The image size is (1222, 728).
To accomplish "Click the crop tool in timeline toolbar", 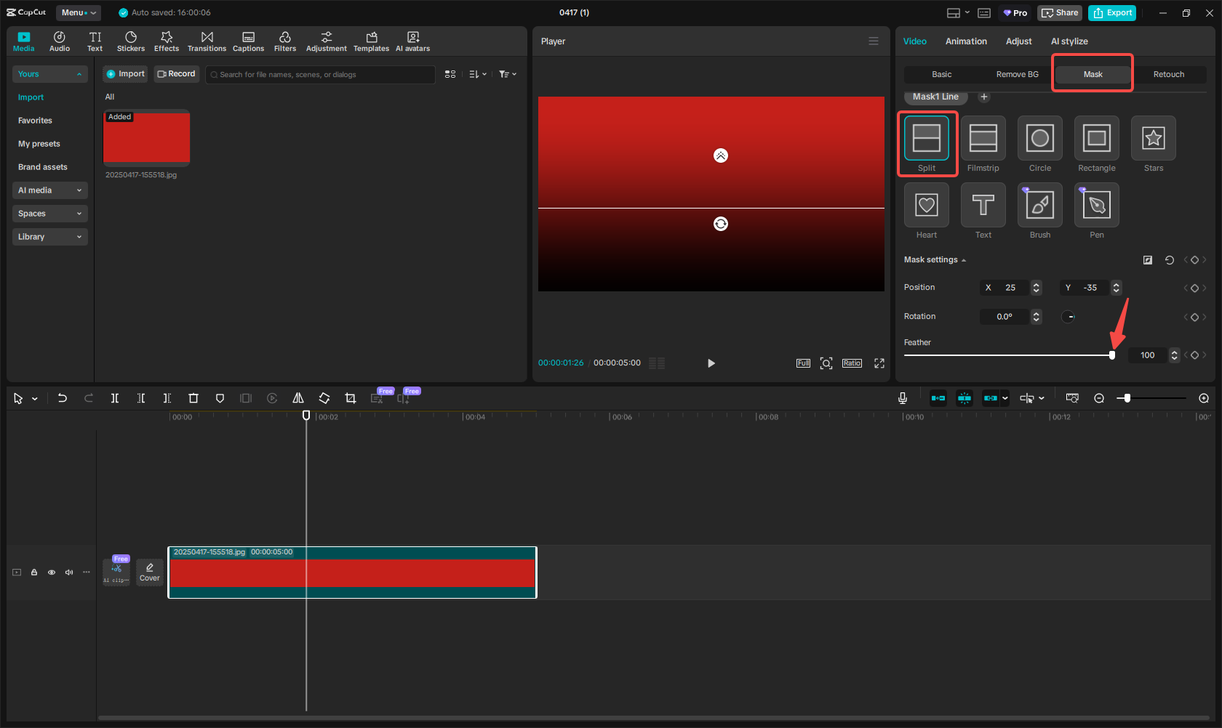I will pyautogui.click(x=351, y=398).
